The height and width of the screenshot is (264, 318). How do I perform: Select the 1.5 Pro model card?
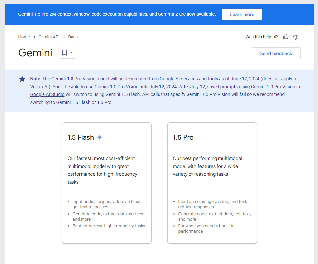click(x=212, y=183)
